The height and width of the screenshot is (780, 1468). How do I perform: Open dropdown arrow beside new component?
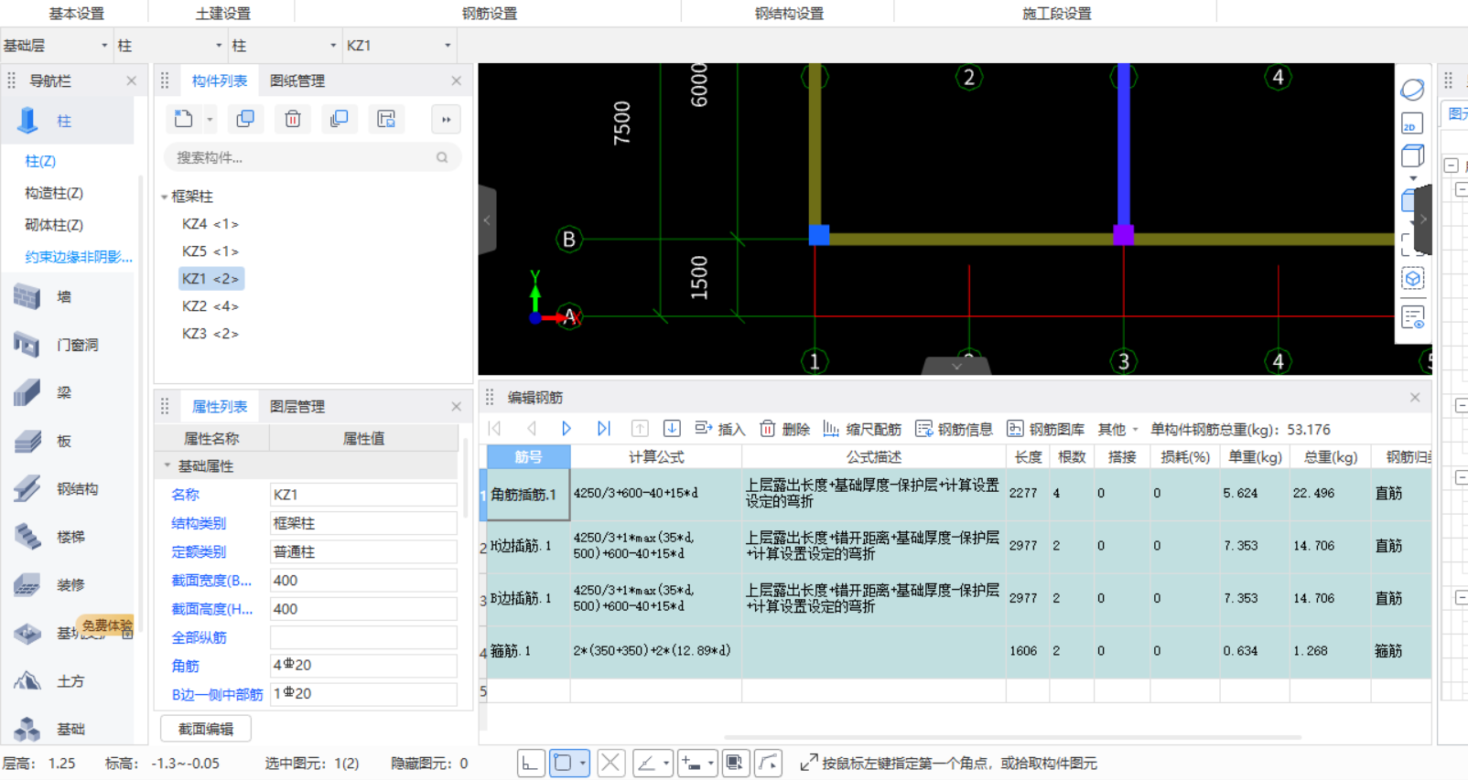(210, 120)
